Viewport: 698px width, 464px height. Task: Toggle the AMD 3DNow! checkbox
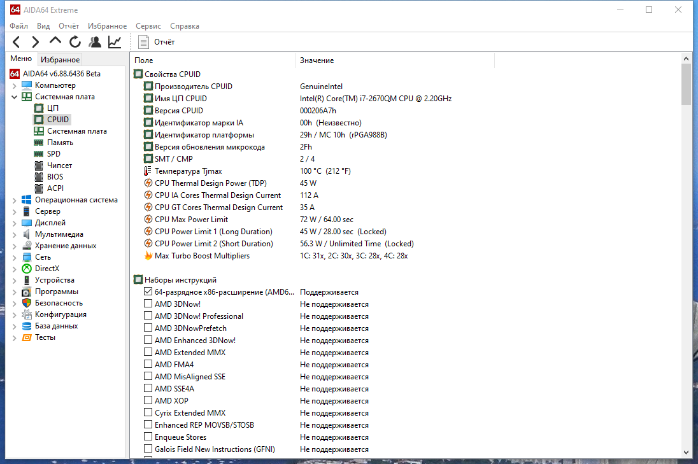coord(148,304)
